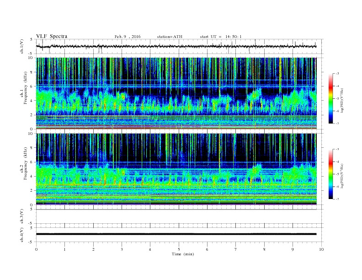Click the time axis tick label "5"
The height and width of the screenshot is (280, 362).
pyautogui.click(x=179, y=249)
